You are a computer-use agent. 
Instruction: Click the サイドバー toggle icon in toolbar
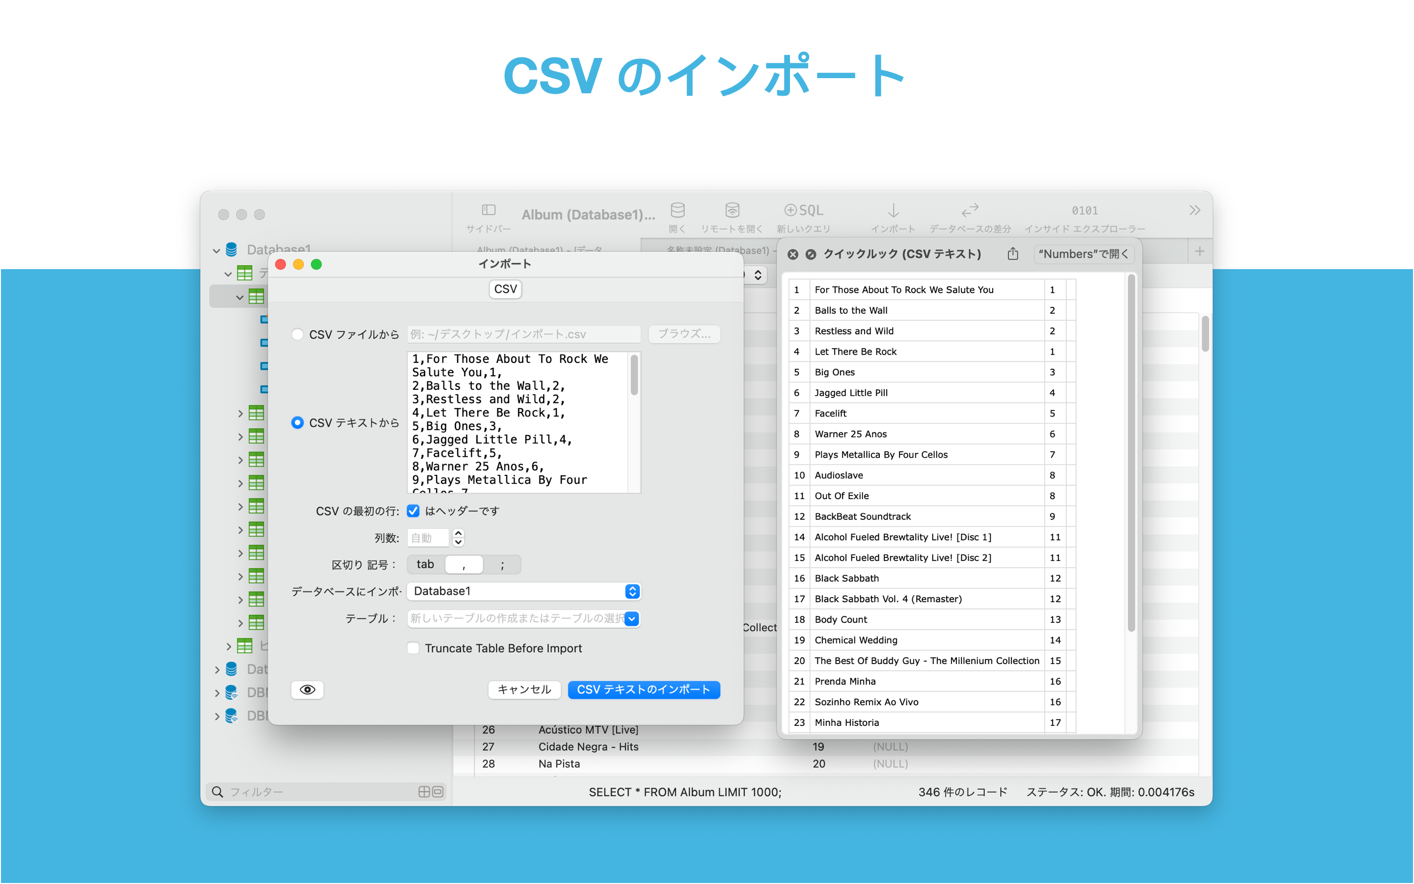(489, 210)
